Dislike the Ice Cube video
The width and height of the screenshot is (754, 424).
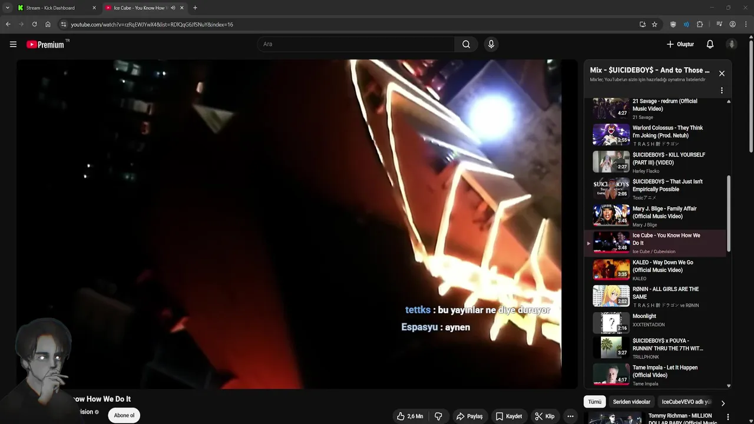point(438,416)
